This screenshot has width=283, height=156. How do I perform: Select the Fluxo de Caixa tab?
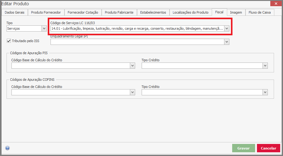(x=259, y=12)
